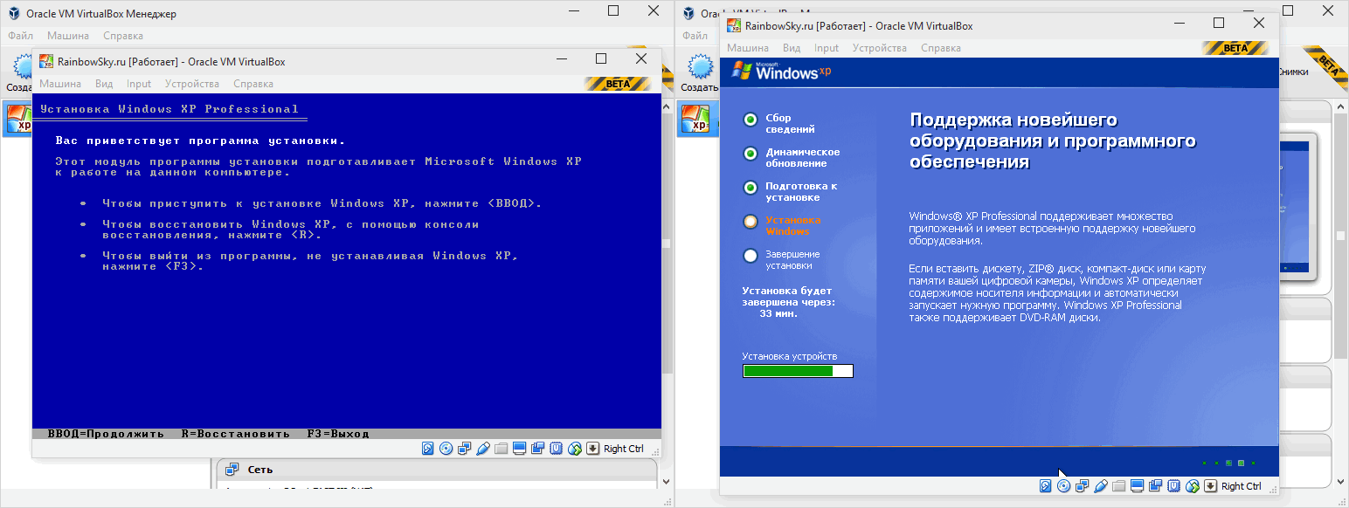Open Вид menu in right VM window

point(792,48)
